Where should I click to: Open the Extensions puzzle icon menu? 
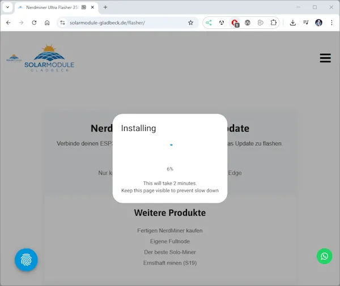274,23
